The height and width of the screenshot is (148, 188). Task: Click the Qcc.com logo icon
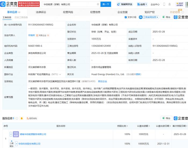tap(3, 4)
